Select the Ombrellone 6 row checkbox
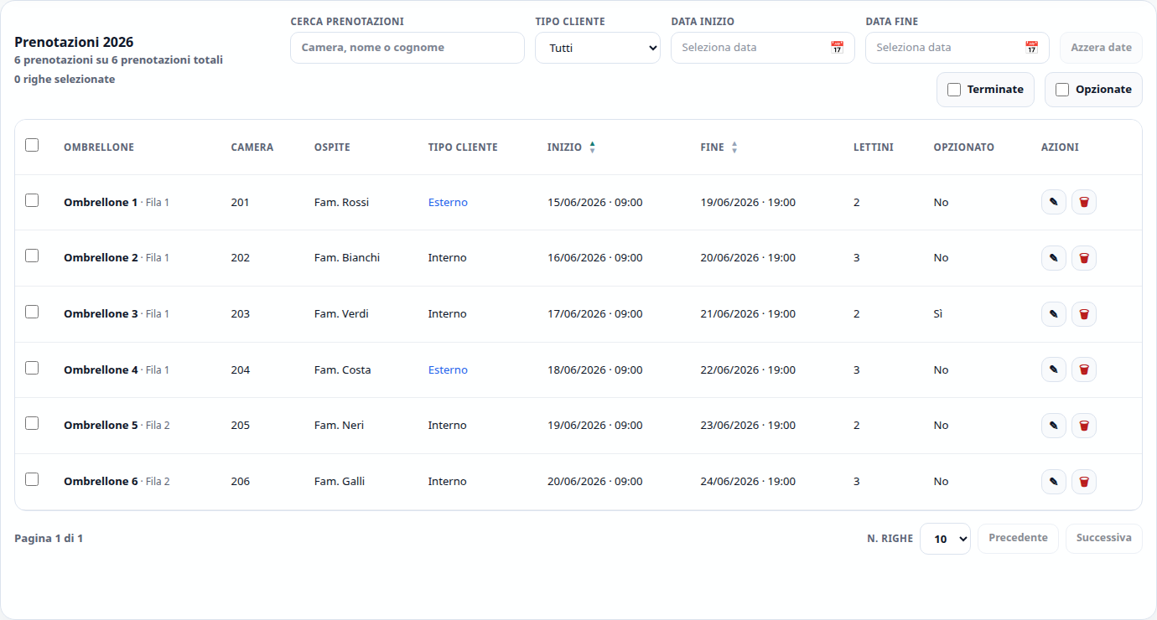Viewport: 1157px width, 620px height. (32, 479)
